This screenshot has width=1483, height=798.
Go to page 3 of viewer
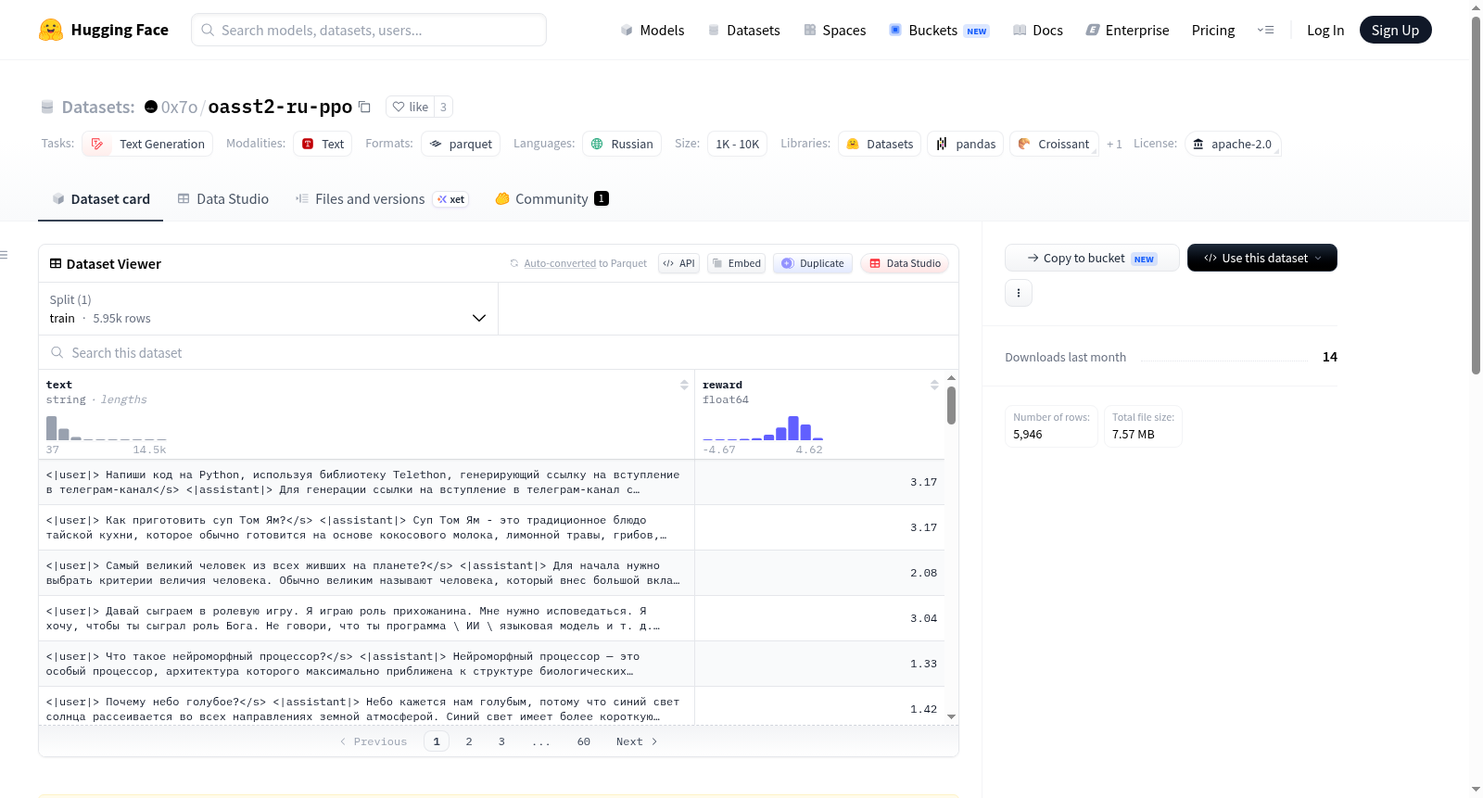tap(501, 741)
